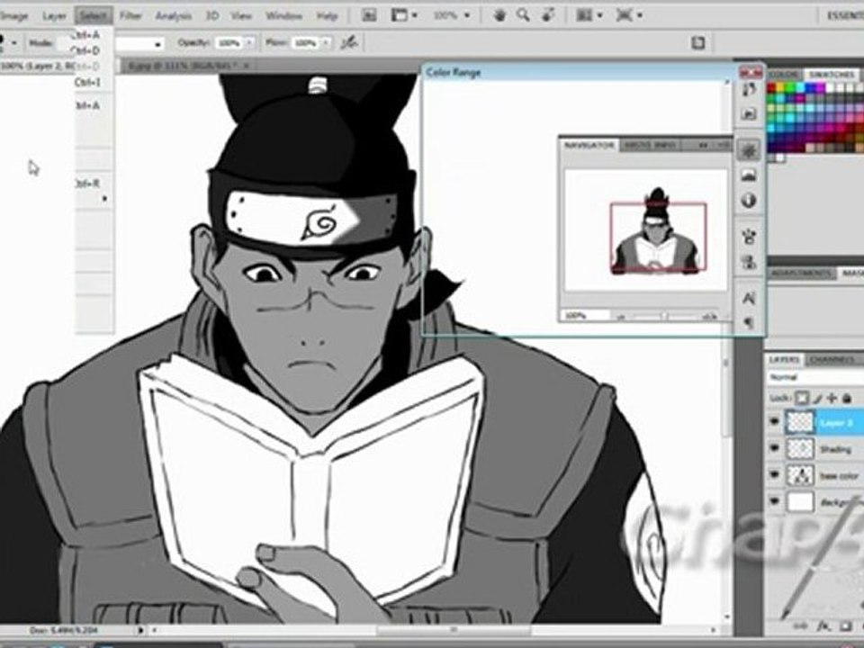
Task: Open the Screen Mode dropdown
Action: pyautogui.click(x=629, y=15)
